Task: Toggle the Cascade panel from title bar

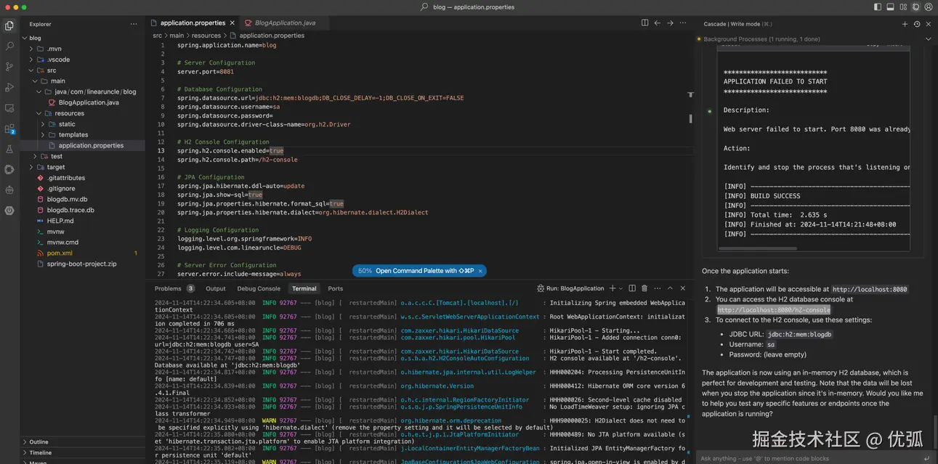Action: pyautogui.click(x=916, y=7)
